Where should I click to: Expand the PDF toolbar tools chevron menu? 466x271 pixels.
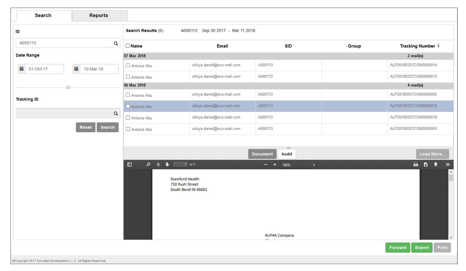point(448,165)
